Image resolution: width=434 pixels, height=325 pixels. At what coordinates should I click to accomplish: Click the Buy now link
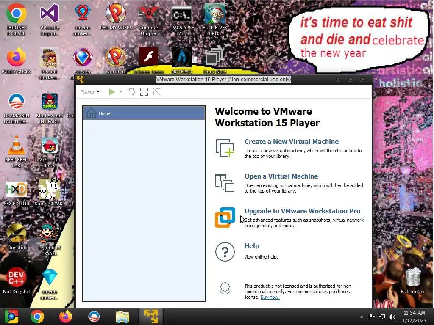(x=270, y=297)
